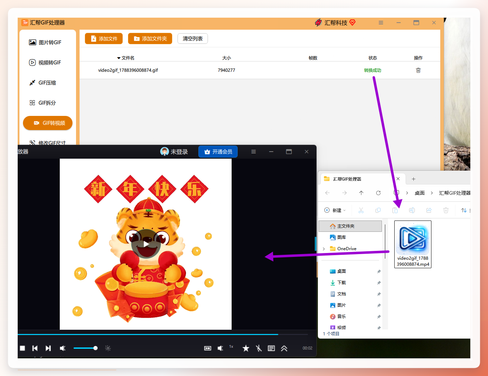Close the 汇帮GIF处理器 Explorer tab
Viewport: 488px width, 376px height.
click(398, 179)
